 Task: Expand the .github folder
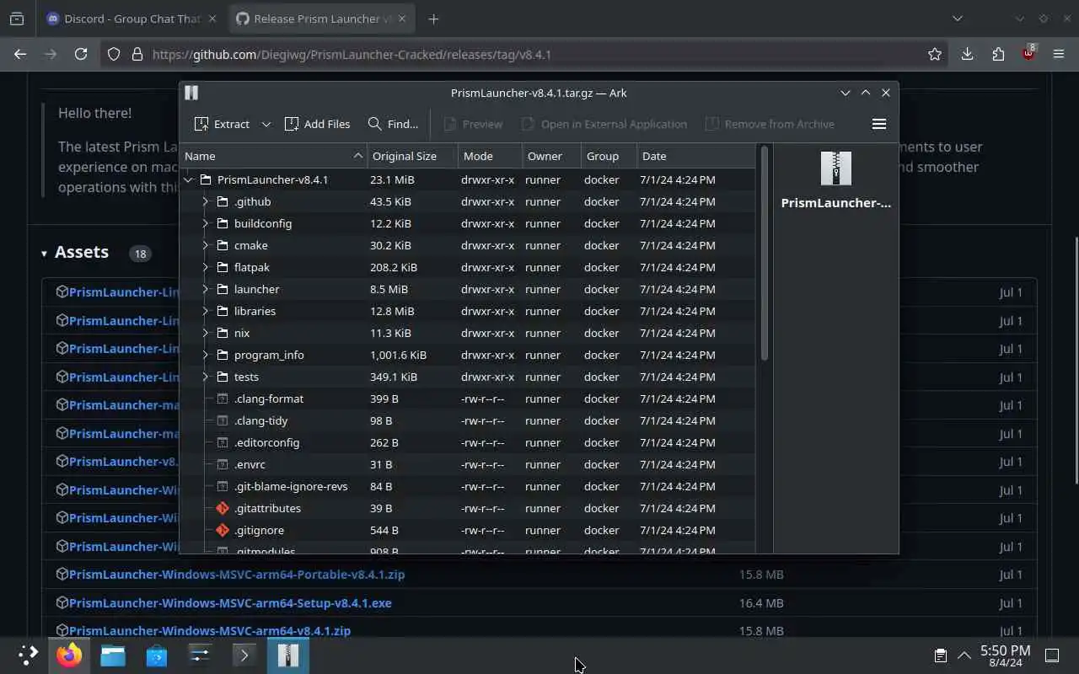click(205, 201)
